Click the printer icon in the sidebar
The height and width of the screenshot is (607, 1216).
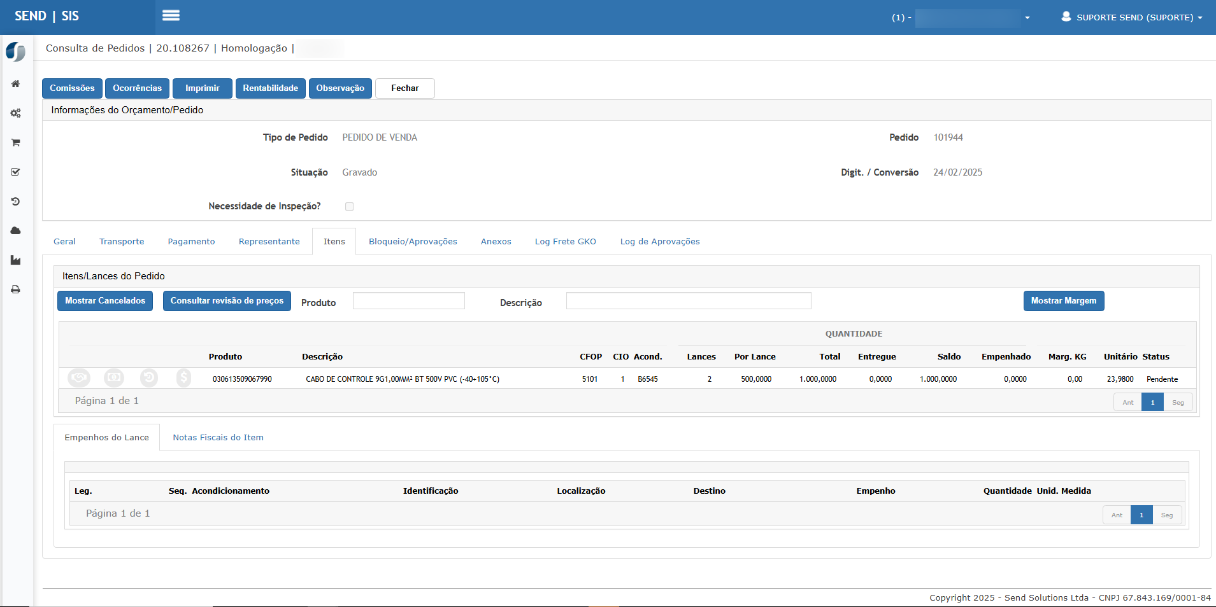pyautogui.click(x=16, y=290)
